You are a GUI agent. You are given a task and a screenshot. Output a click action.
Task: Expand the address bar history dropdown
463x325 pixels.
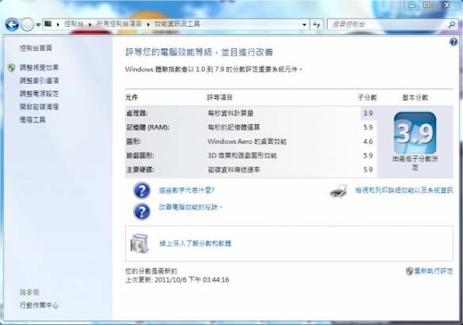tap(304, 25)
